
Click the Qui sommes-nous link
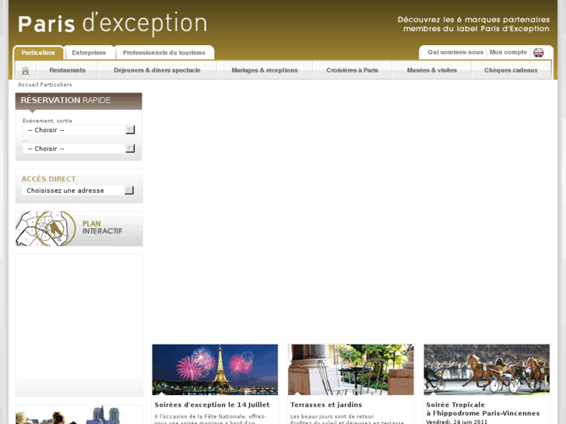455,52
